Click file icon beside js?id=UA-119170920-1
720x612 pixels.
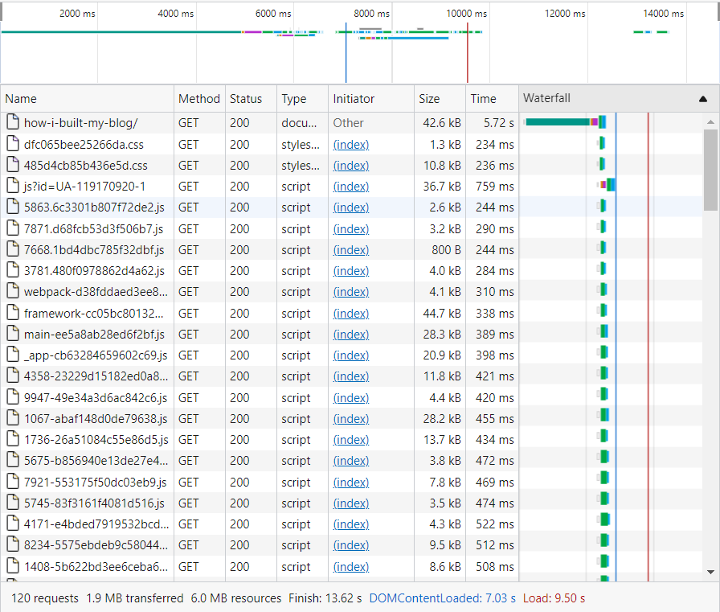(x=13, y=186)
